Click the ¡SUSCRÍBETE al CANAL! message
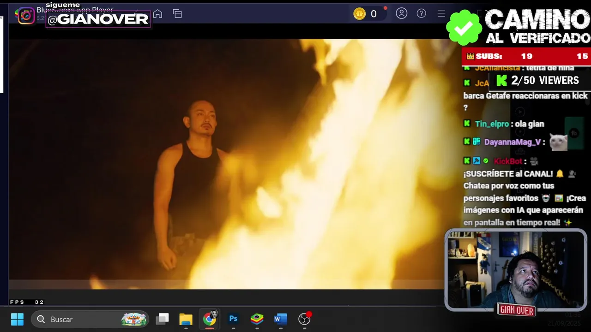 point(508,174)
